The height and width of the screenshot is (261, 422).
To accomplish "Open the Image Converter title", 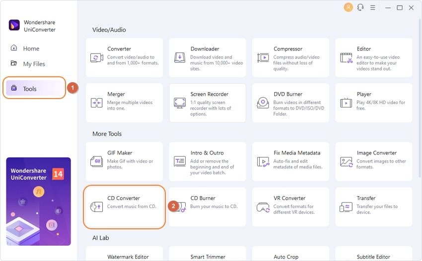I will [x=376, y=153].
